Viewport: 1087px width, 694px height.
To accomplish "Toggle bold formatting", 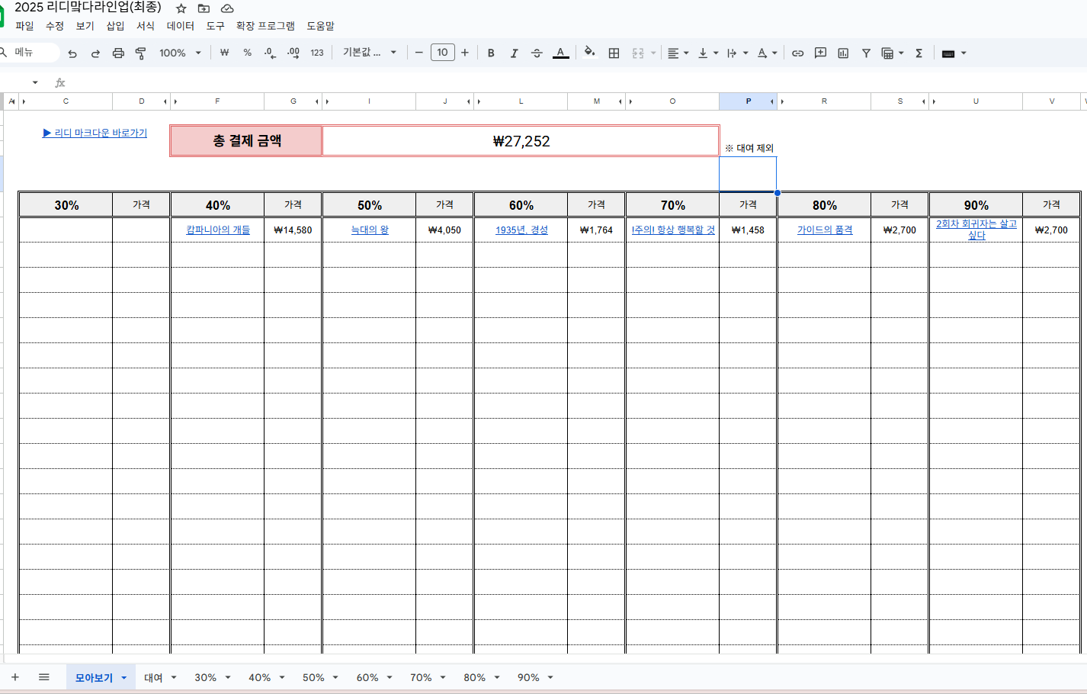I will click(491, 53).
